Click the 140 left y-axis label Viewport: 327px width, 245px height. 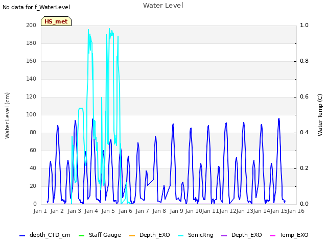pyautogui.click(x=31, y=79)
